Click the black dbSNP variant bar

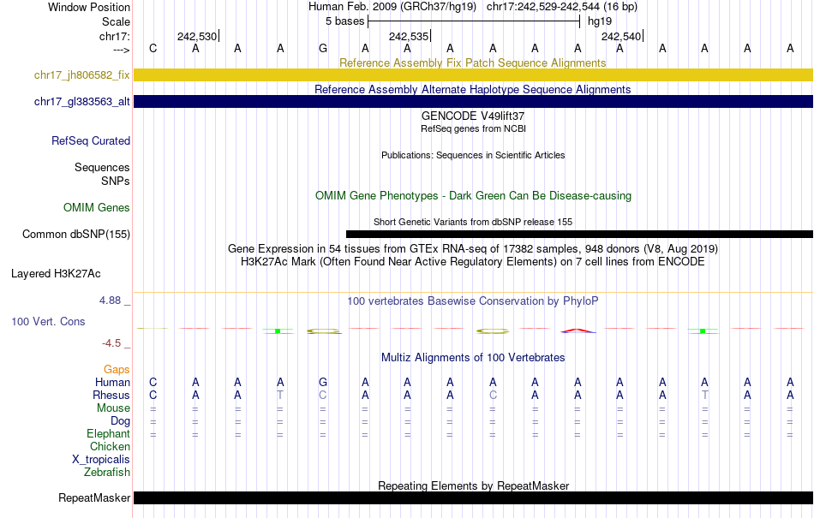point(579,235)
